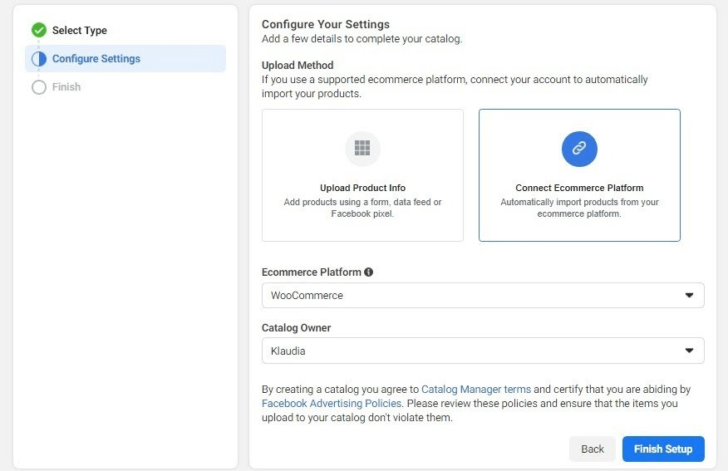This screenshot has width=728, height=471.
Task: Click the info icon beside Ecommerce Platform
Action: (369, 272)
